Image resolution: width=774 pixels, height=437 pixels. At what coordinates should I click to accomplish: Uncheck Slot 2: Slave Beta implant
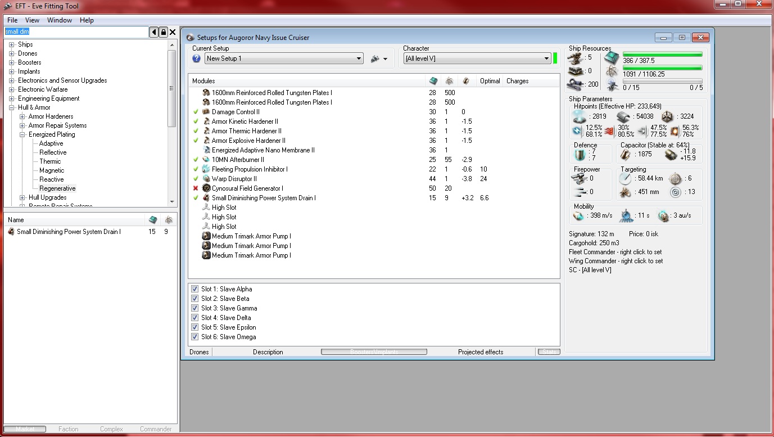tap(194, 299)
